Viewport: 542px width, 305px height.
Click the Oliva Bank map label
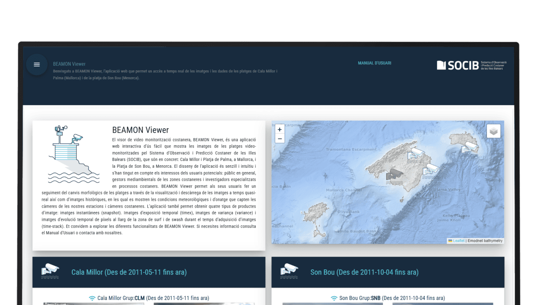348,212
